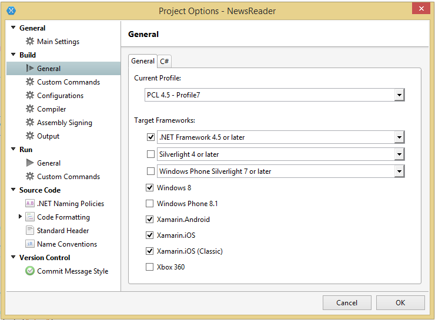The height and width of the screenshot is (320, 435).
Task: Click the .NET Naming Policies icon
Action: pyautogui.click(x=30, y=204)
